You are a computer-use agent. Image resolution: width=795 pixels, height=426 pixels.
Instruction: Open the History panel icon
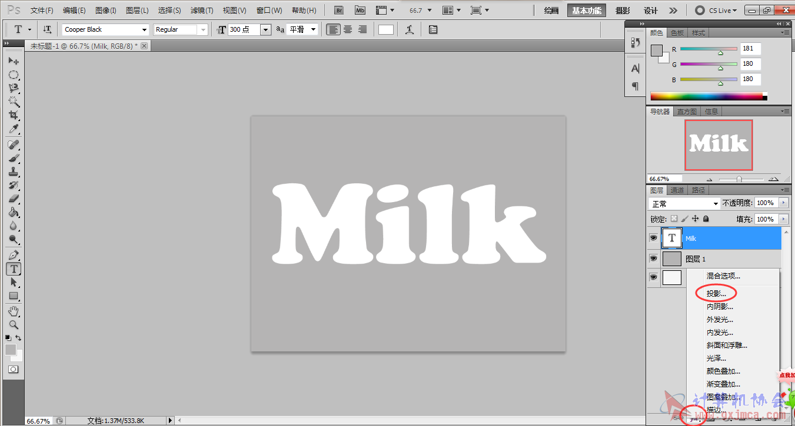pyautogui.click(x=635, y=42)
